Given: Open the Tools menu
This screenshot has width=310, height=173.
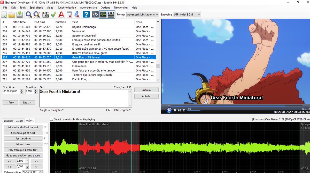Looking at the screenshot, I should pos(23,7).
